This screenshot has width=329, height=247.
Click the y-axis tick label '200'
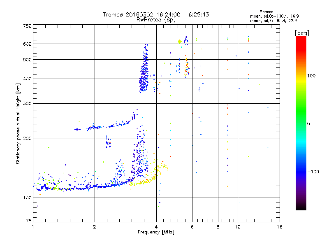(x=27, y=138)
